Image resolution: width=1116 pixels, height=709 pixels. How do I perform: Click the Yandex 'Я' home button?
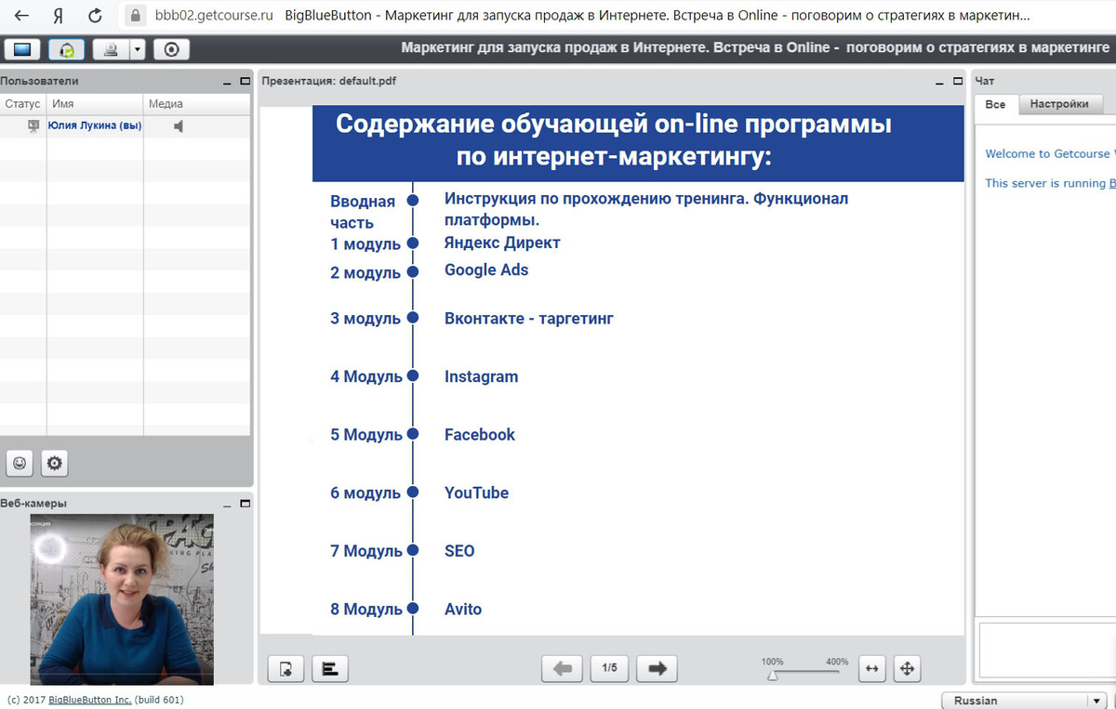click(58, 16)
